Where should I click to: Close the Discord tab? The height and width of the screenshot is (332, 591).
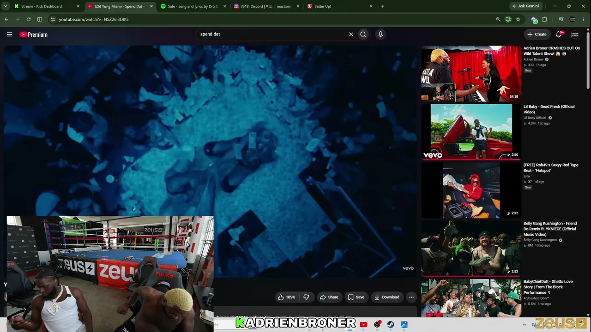coord(298,6)
